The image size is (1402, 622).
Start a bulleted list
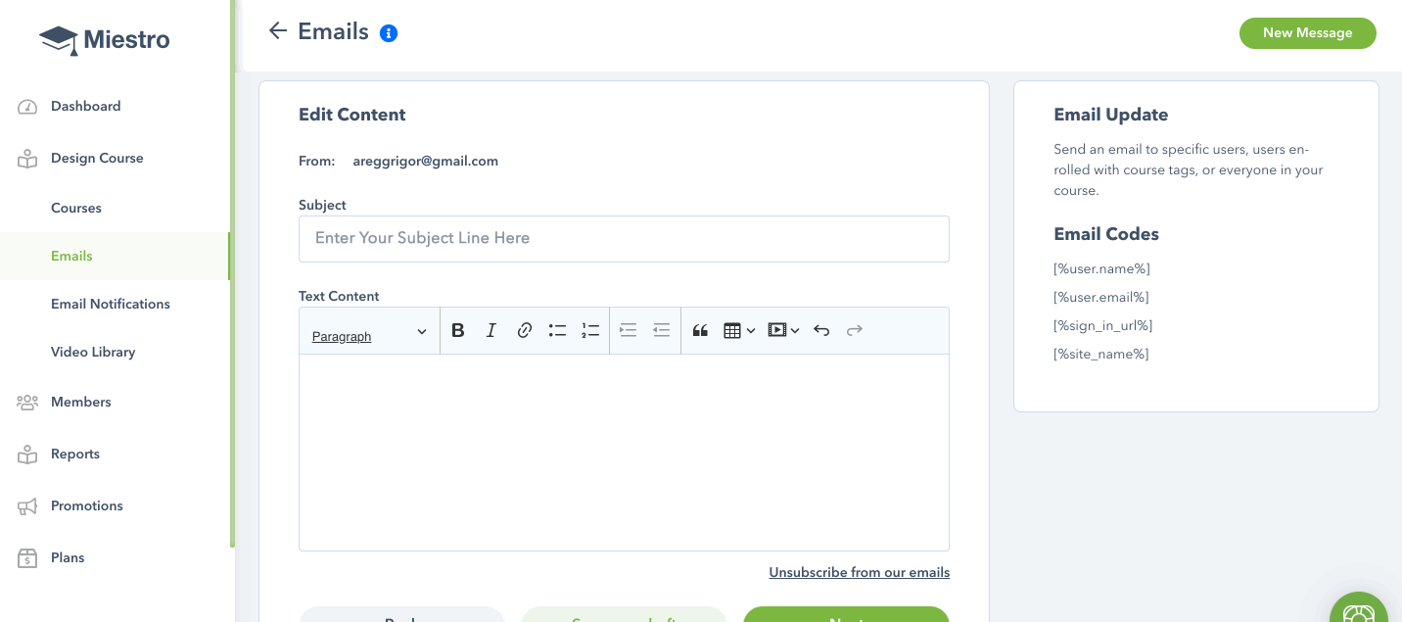point(558,331)
